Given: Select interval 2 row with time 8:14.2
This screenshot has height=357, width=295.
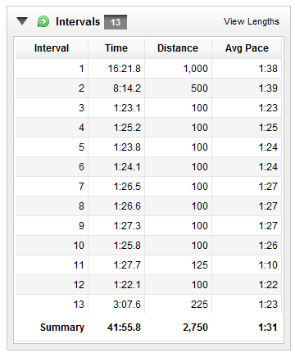Looking at the screenshot, I should 148,88.
